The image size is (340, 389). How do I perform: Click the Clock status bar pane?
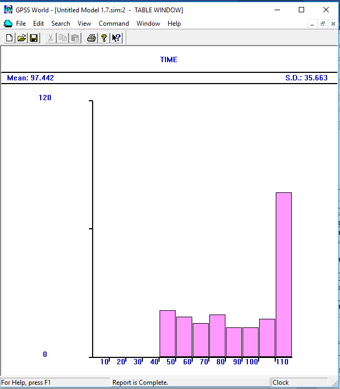(299, 383)
